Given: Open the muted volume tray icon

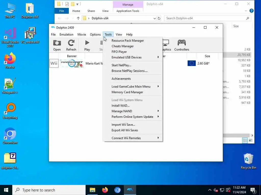Looking at the screenshot, I should pos(216,190).
